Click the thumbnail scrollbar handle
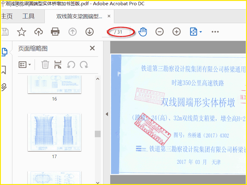 [x=98, y=134]
